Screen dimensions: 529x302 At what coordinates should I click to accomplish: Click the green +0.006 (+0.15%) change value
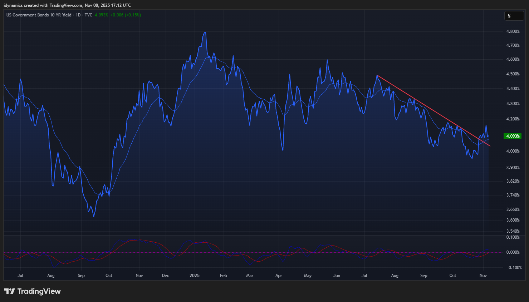click(x=126, y=15)
